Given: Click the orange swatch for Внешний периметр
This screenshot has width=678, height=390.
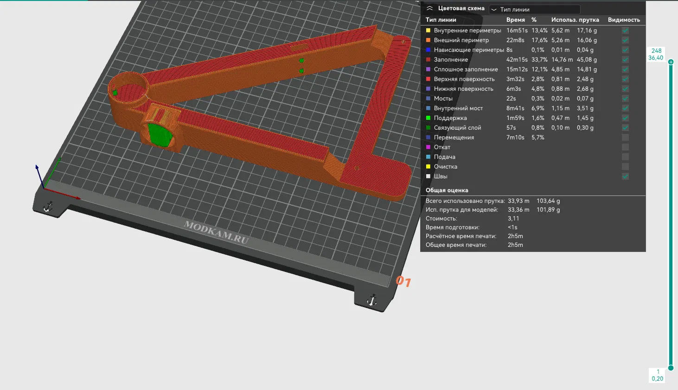Looking at the screenshot, I should pyautogui.click(x=429, y=40).
